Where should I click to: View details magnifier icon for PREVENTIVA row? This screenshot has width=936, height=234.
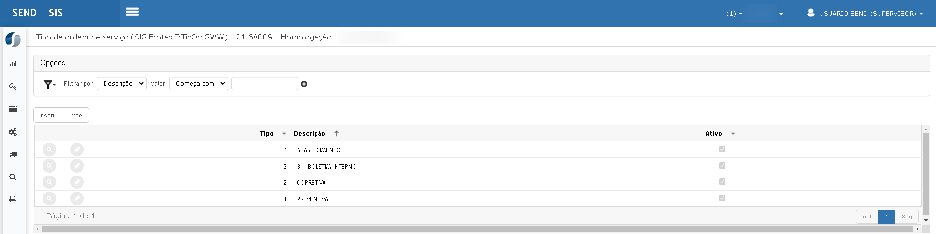coord(49,198)
